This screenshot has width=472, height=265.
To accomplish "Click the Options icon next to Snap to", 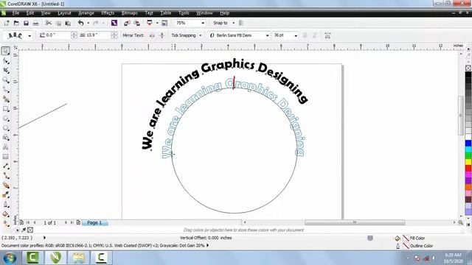I will (241, 23).
